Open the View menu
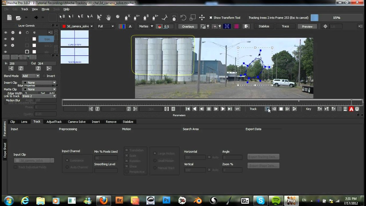This screenshot has width=366, height=206. [x=35, y=9]
